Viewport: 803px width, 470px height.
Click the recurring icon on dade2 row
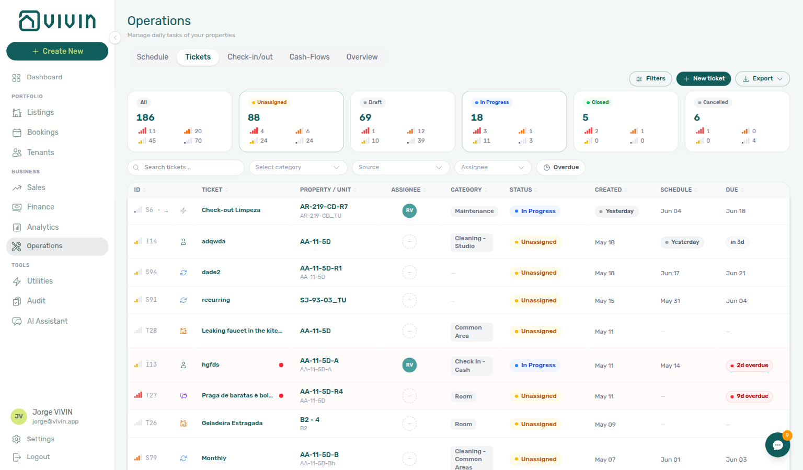(x=183, y=273)
